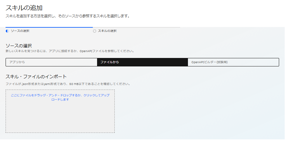Screen dimensions: 286x141
Task: Switch to the アプリから tab
Action: click(x=51, y=62)
